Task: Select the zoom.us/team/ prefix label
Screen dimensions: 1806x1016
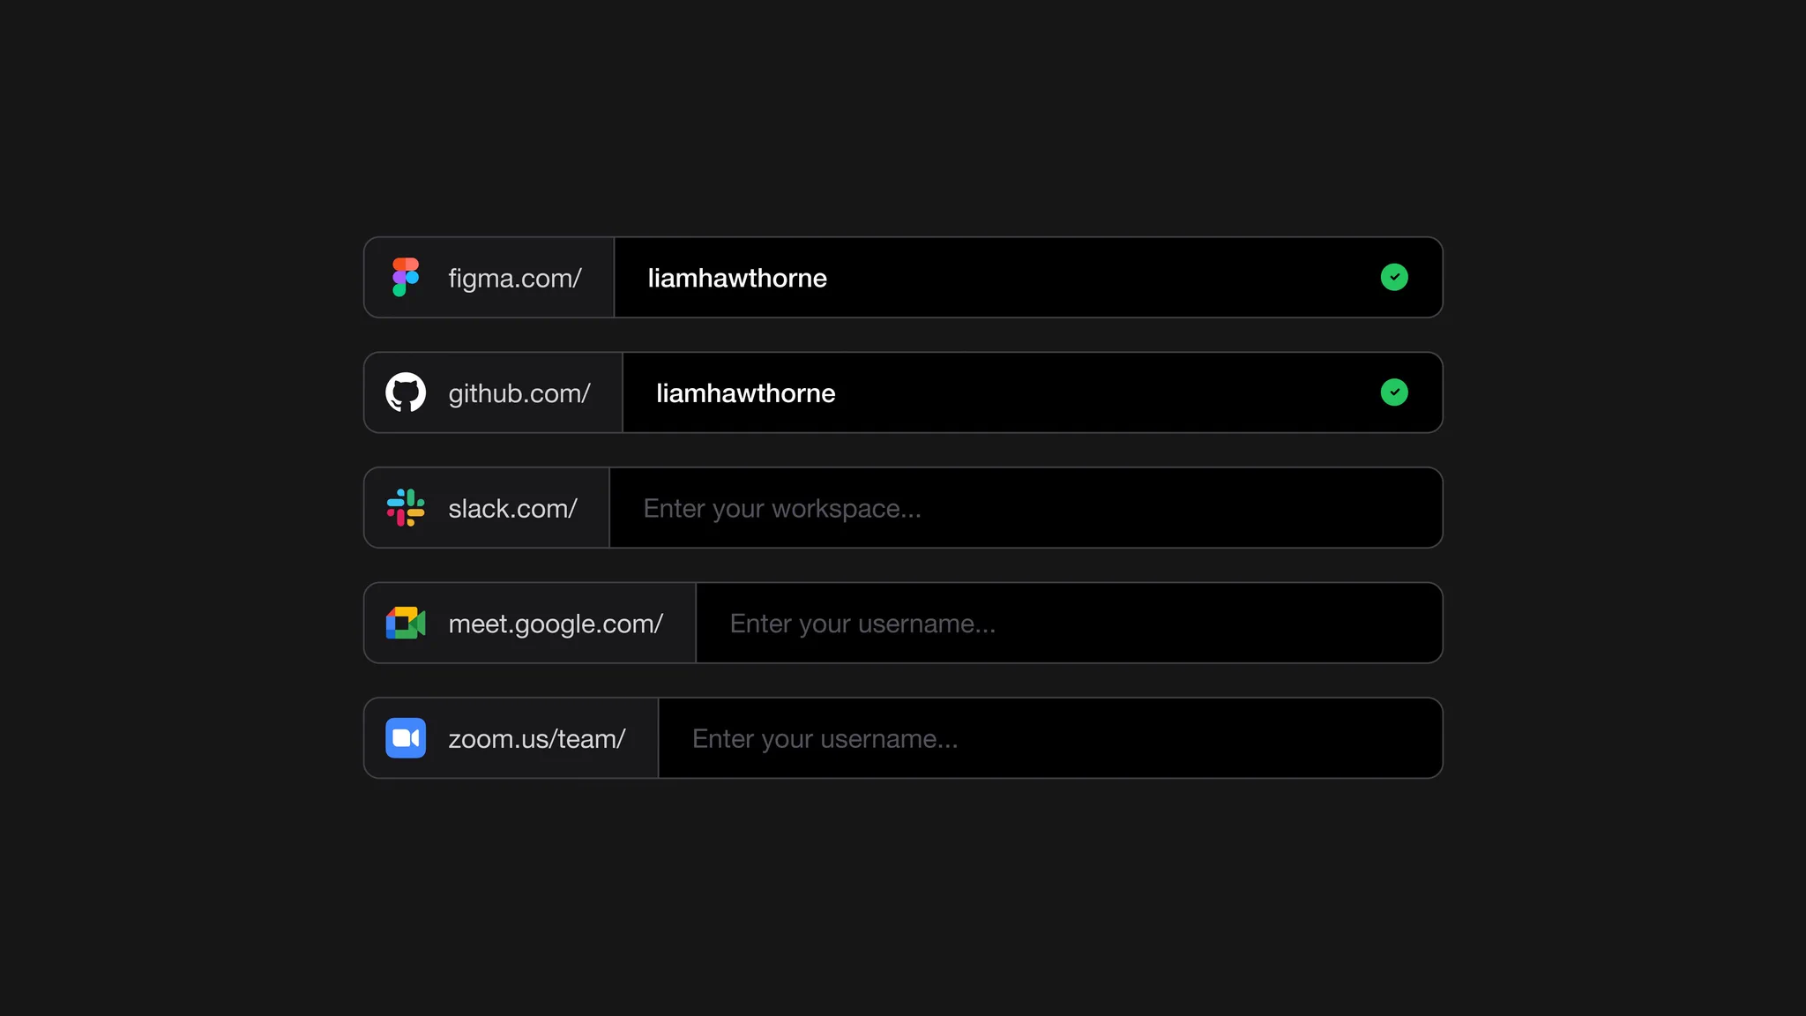Action: [x=537, y=739]
